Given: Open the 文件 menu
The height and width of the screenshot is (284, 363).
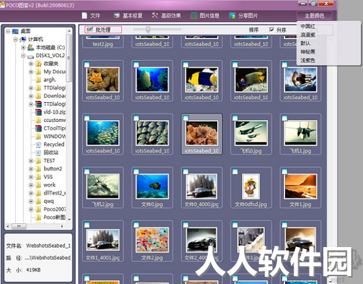Looking at the screenshot, I should (x=91, y=15).
